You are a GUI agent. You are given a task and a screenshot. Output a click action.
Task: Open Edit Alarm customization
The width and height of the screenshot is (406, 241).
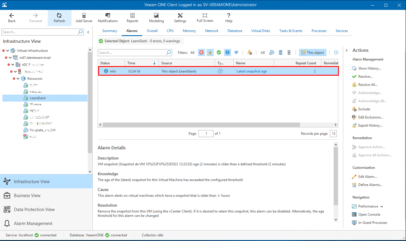pyautogui.click(x=364, y=177)
